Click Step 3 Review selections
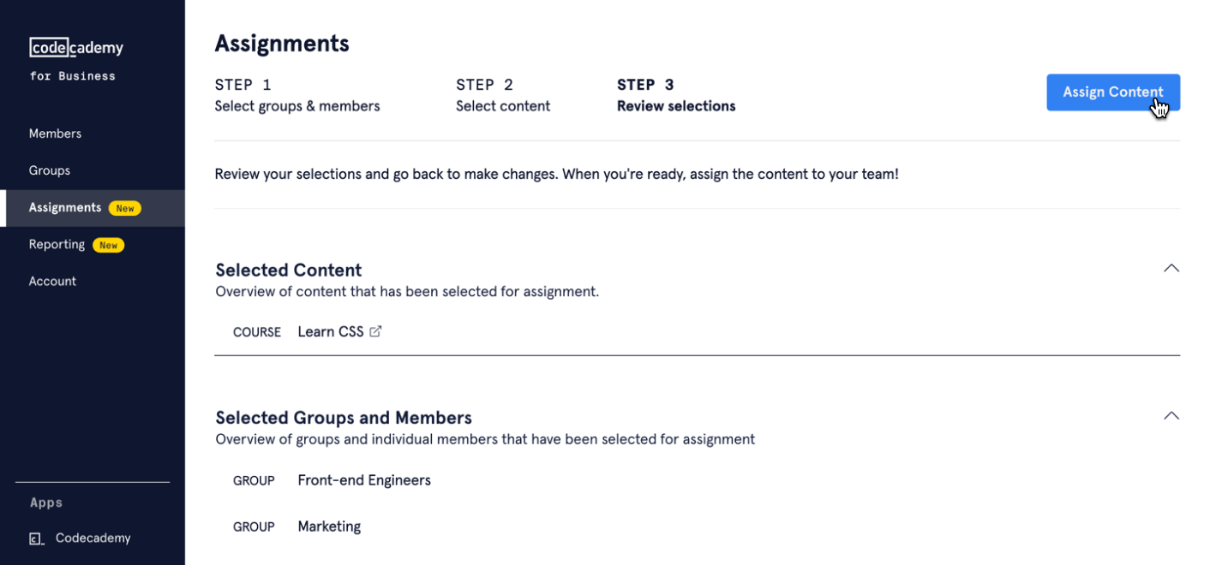Screen dimensions: 1210x565 676,96
